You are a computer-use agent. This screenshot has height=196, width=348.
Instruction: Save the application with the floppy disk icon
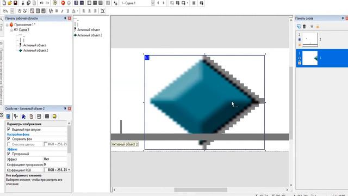pos(15,3)
